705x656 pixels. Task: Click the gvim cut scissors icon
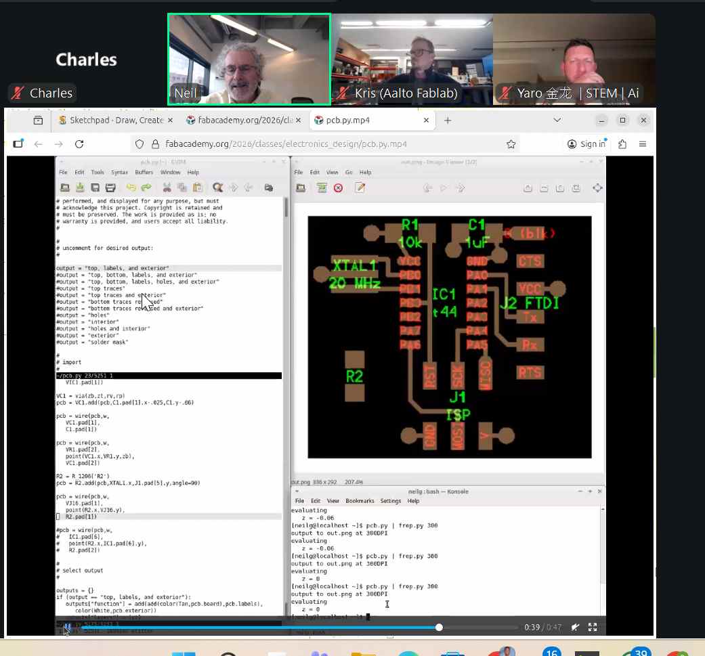[x=167, y=188]
